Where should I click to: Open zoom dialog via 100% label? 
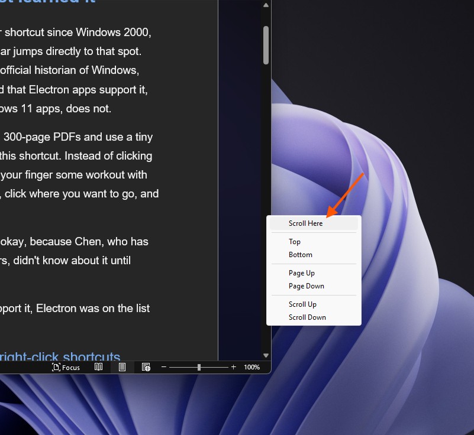tap(252, 367)
